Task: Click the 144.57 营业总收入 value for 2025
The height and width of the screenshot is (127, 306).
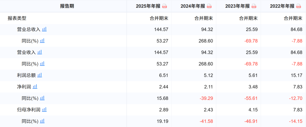Action: coord(161,30)
